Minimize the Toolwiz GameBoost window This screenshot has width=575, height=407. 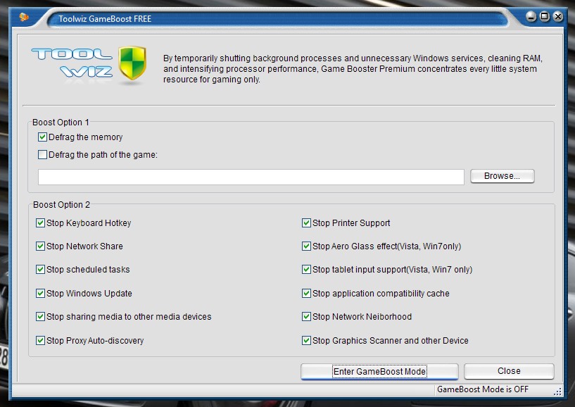tap(531, 16)
